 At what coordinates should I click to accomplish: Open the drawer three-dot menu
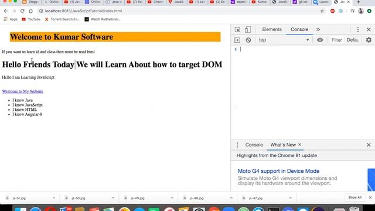tap(237, 145)
